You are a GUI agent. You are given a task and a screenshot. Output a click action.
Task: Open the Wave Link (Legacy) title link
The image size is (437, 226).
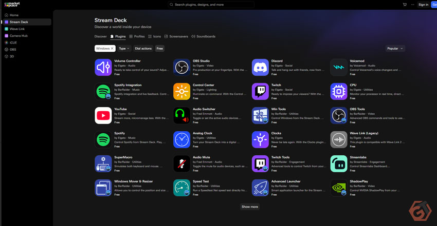coord(364,133)
